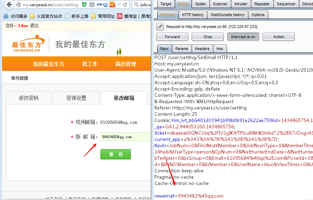Open the 新手上路 bookmark
This screenshot has width=313, height=200.
[76, 16]
